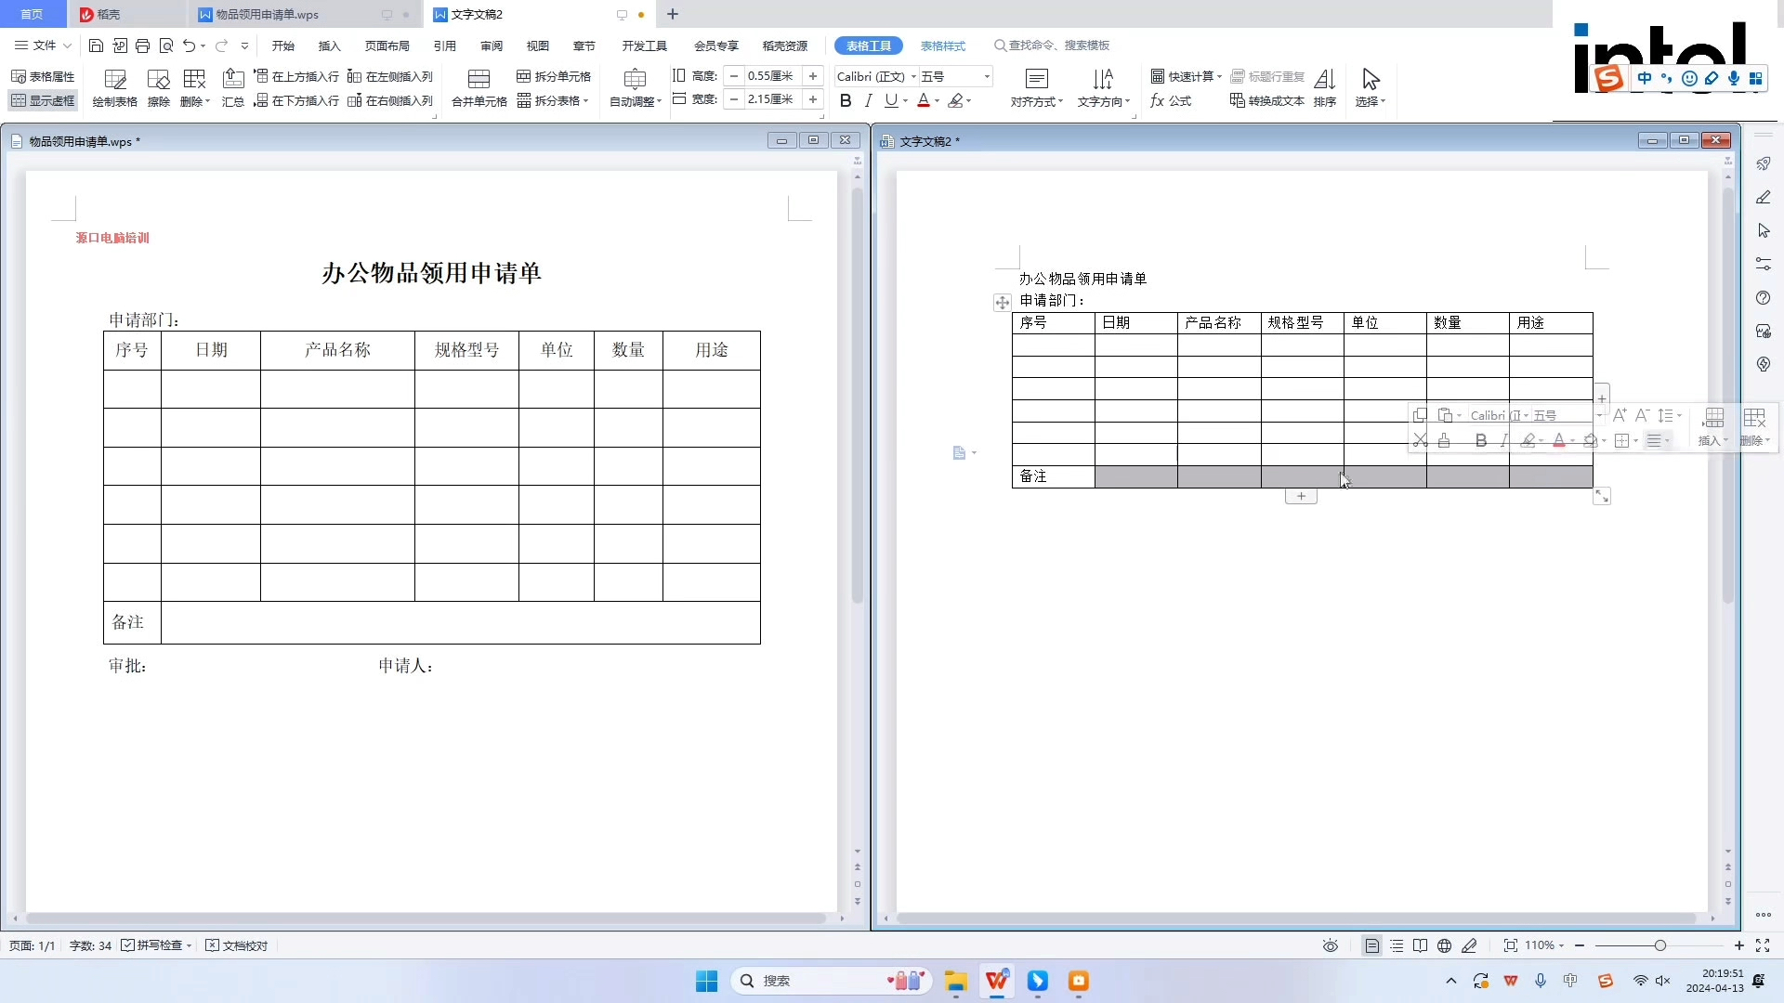The width and height of the screenshot is (1784, 1003).
Task: Toggle the 拼写检查 spell check checkbox
Action: [x=128, y=944]
